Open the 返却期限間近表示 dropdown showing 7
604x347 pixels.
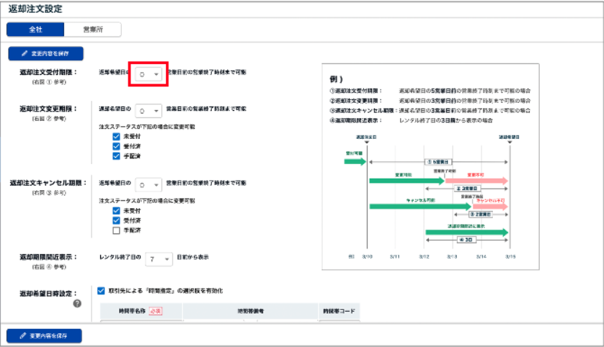159,257
